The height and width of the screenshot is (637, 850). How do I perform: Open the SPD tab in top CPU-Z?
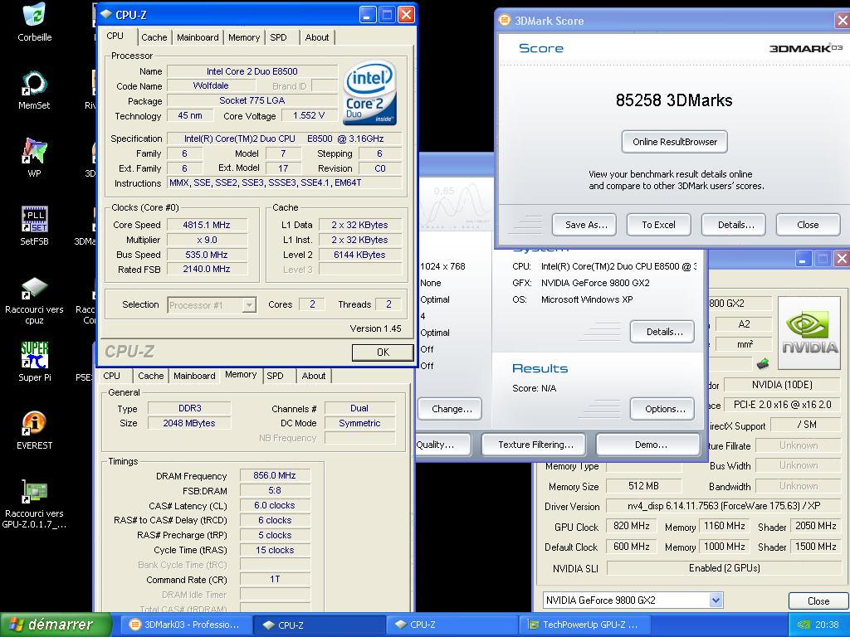[278, 37]
